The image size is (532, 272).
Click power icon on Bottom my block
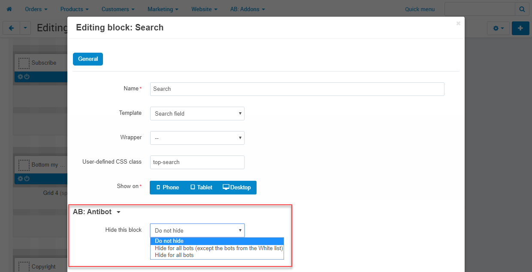tap(27, 179)
